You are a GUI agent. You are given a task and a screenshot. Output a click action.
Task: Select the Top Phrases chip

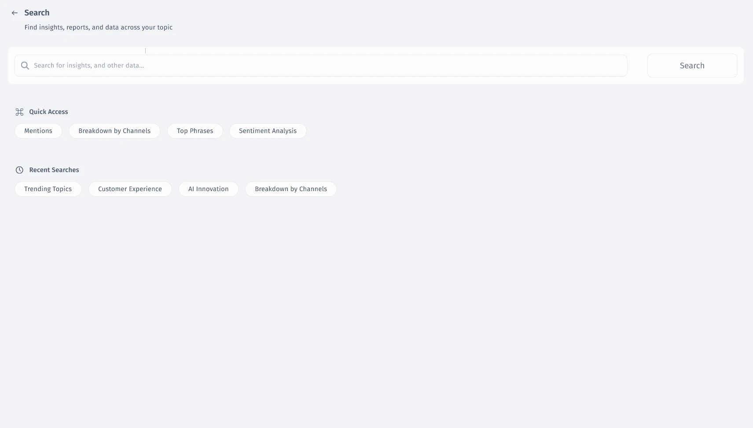(195, 131)
